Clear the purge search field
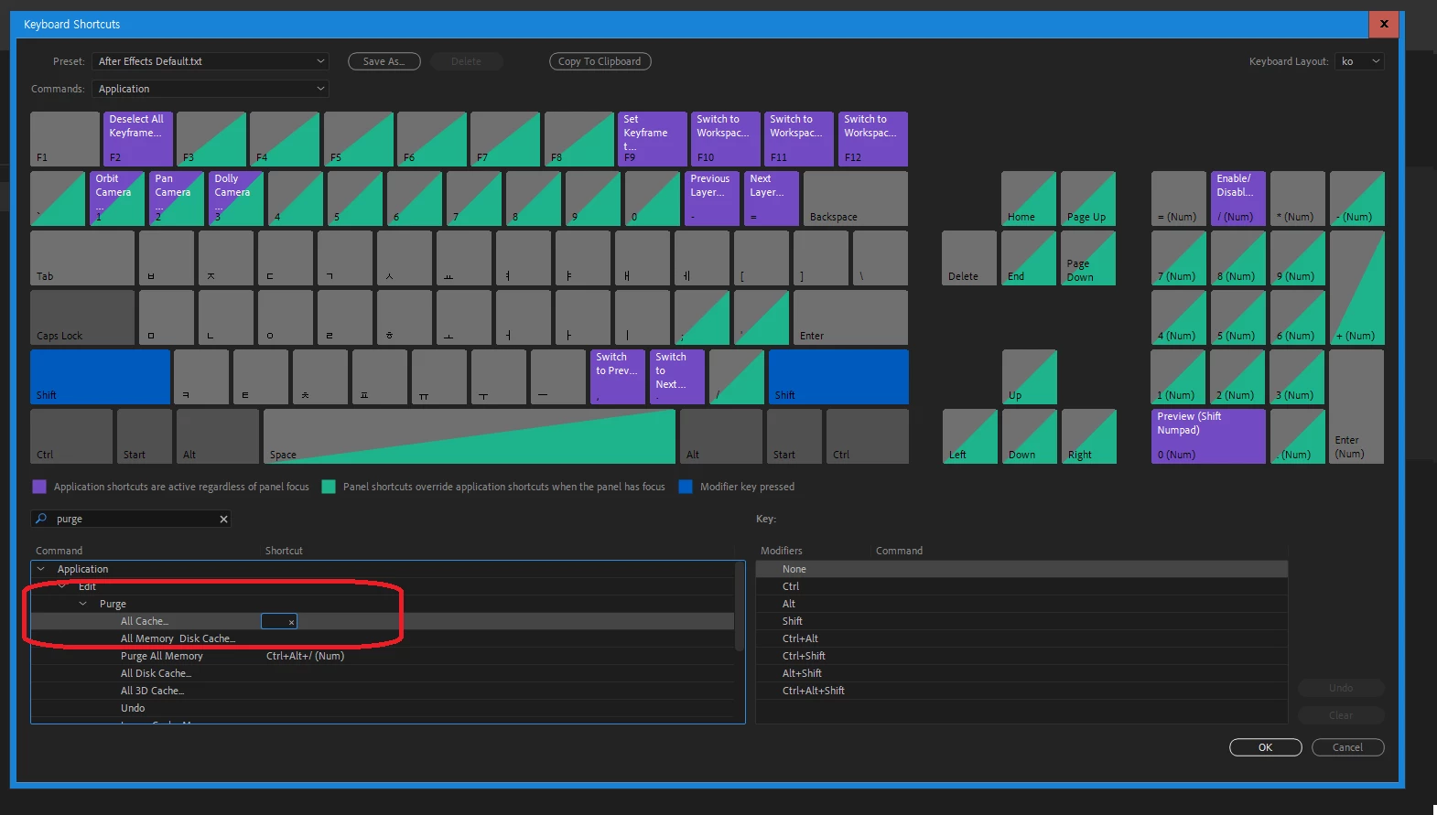This screenshot has width=1437, height=815. pos(223,520)
